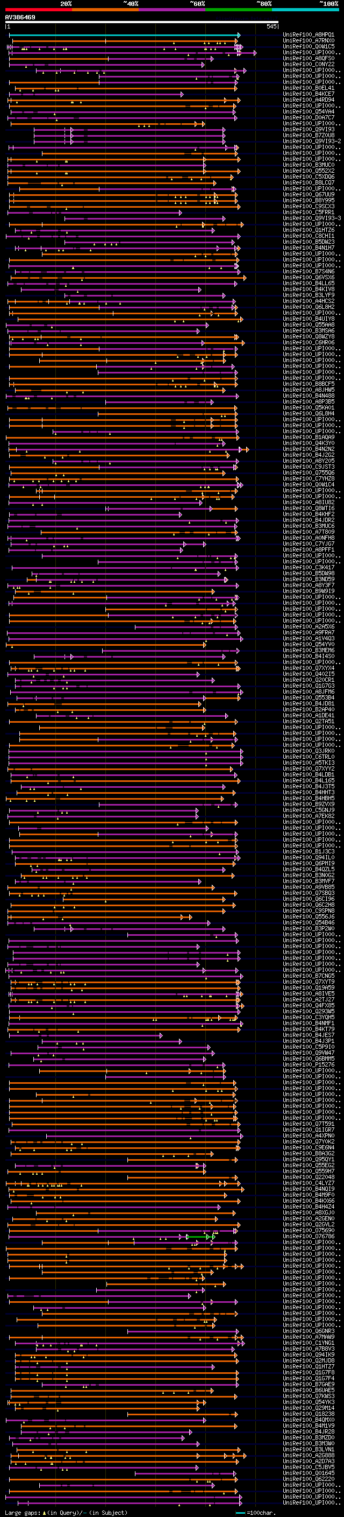Click the UniRef100_B4UIY8 label

[309, 319]
